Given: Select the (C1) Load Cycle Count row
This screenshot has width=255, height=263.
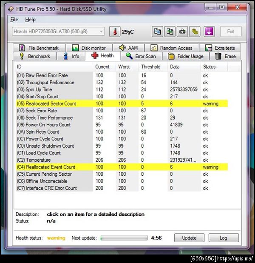Looking at the screenshot, I should (122, 153).
